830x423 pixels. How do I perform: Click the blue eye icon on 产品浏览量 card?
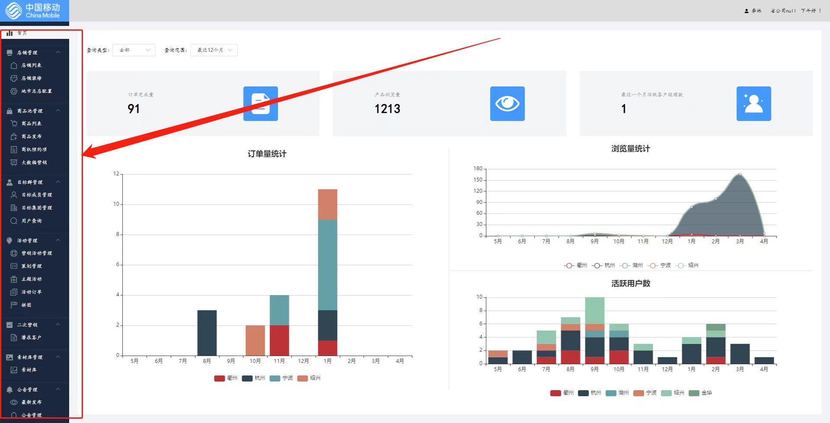(508, 104)
